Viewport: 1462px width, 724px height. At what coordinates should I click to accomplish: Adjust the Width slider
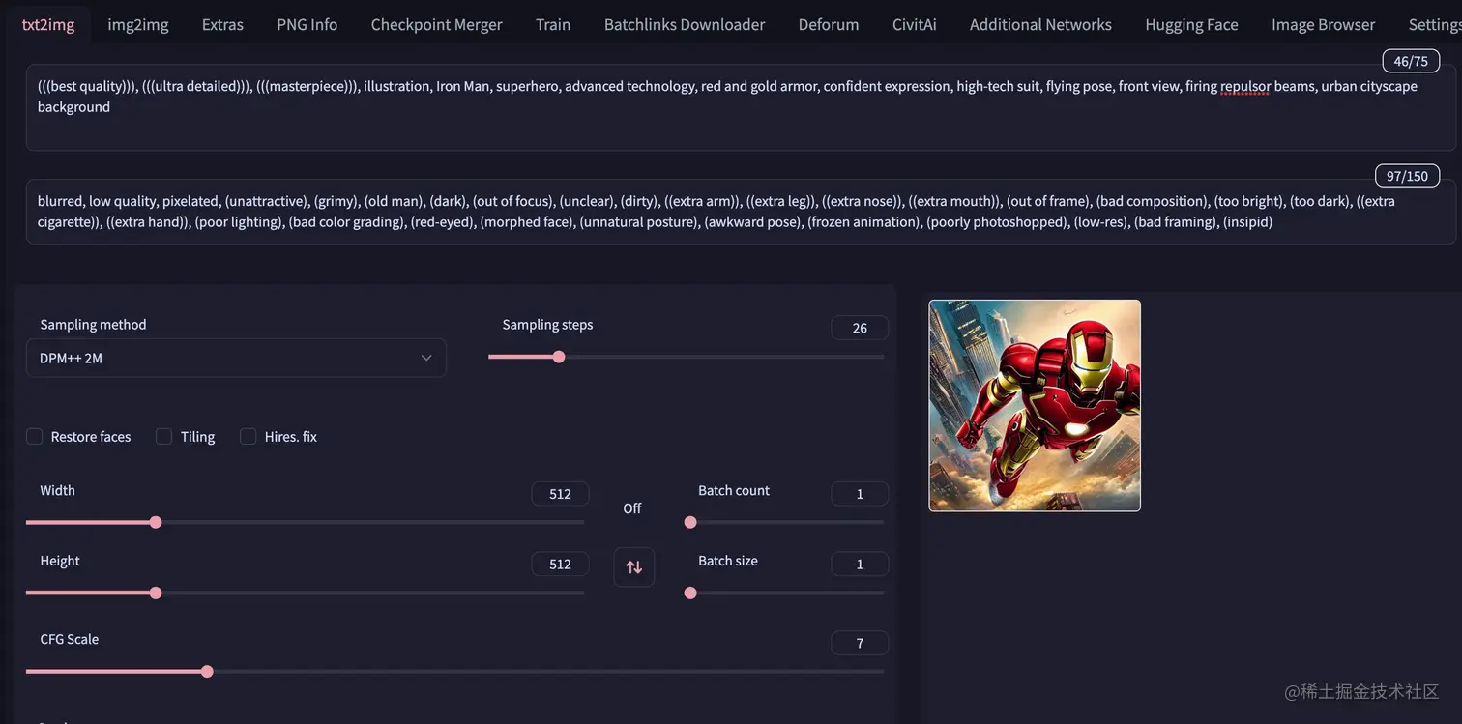(x=305, y=522)
